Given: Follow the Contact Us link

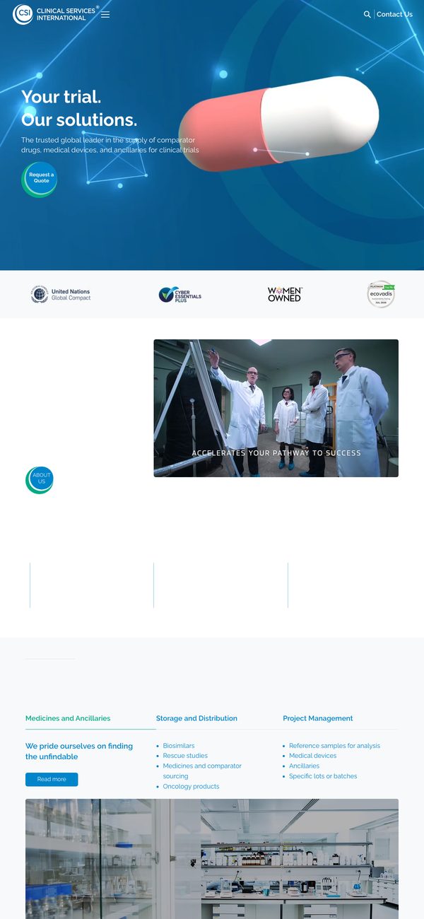Looking at the screenshot, I should [394, 14].
